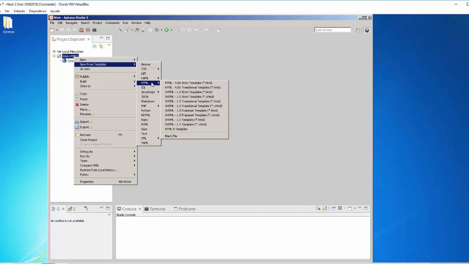469x264 pixels.
Task: Expand the JavaScript template submenu
Action: [149, 92]
